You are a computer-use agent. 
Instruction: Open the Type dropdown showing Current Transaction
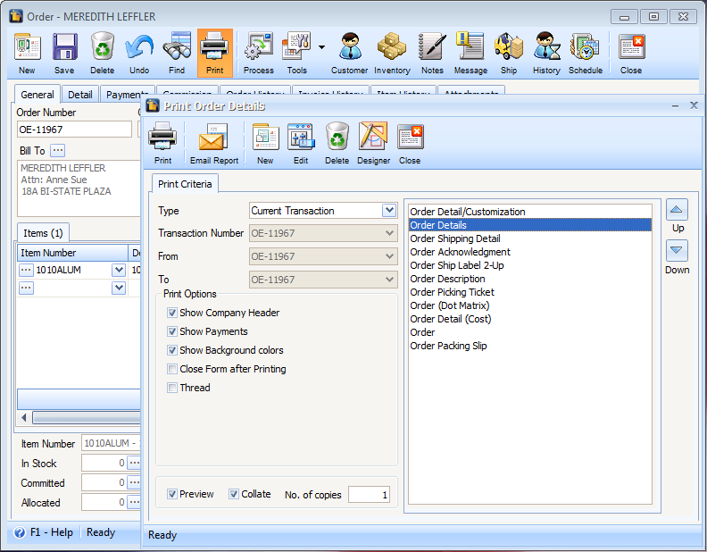click(x=389, y=210)
